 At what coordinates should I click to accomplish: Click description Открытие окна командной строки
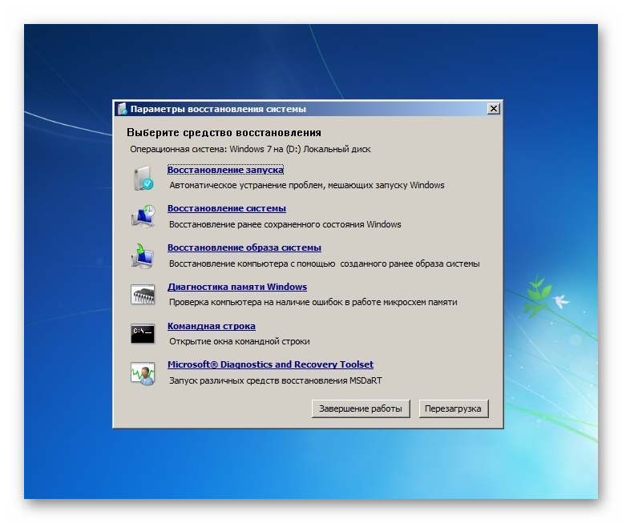point(240,341)
